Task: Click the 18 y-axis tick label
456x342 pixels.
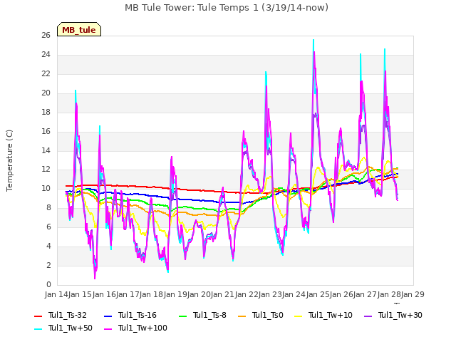Action: pyautogui.click(x=46, y=113)
